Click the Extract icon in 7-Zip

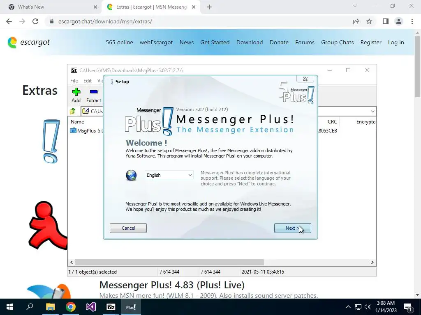(93, 95)
